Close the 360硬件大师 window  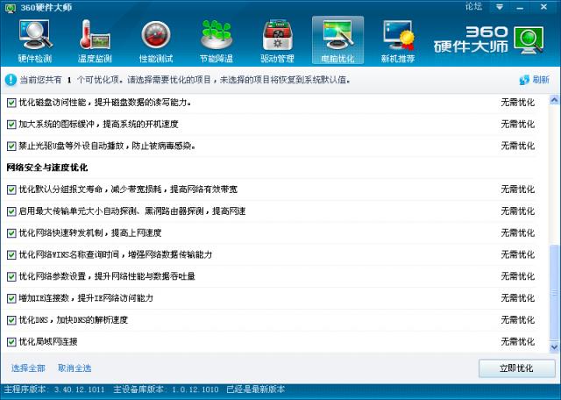click(x=543, y=7)
